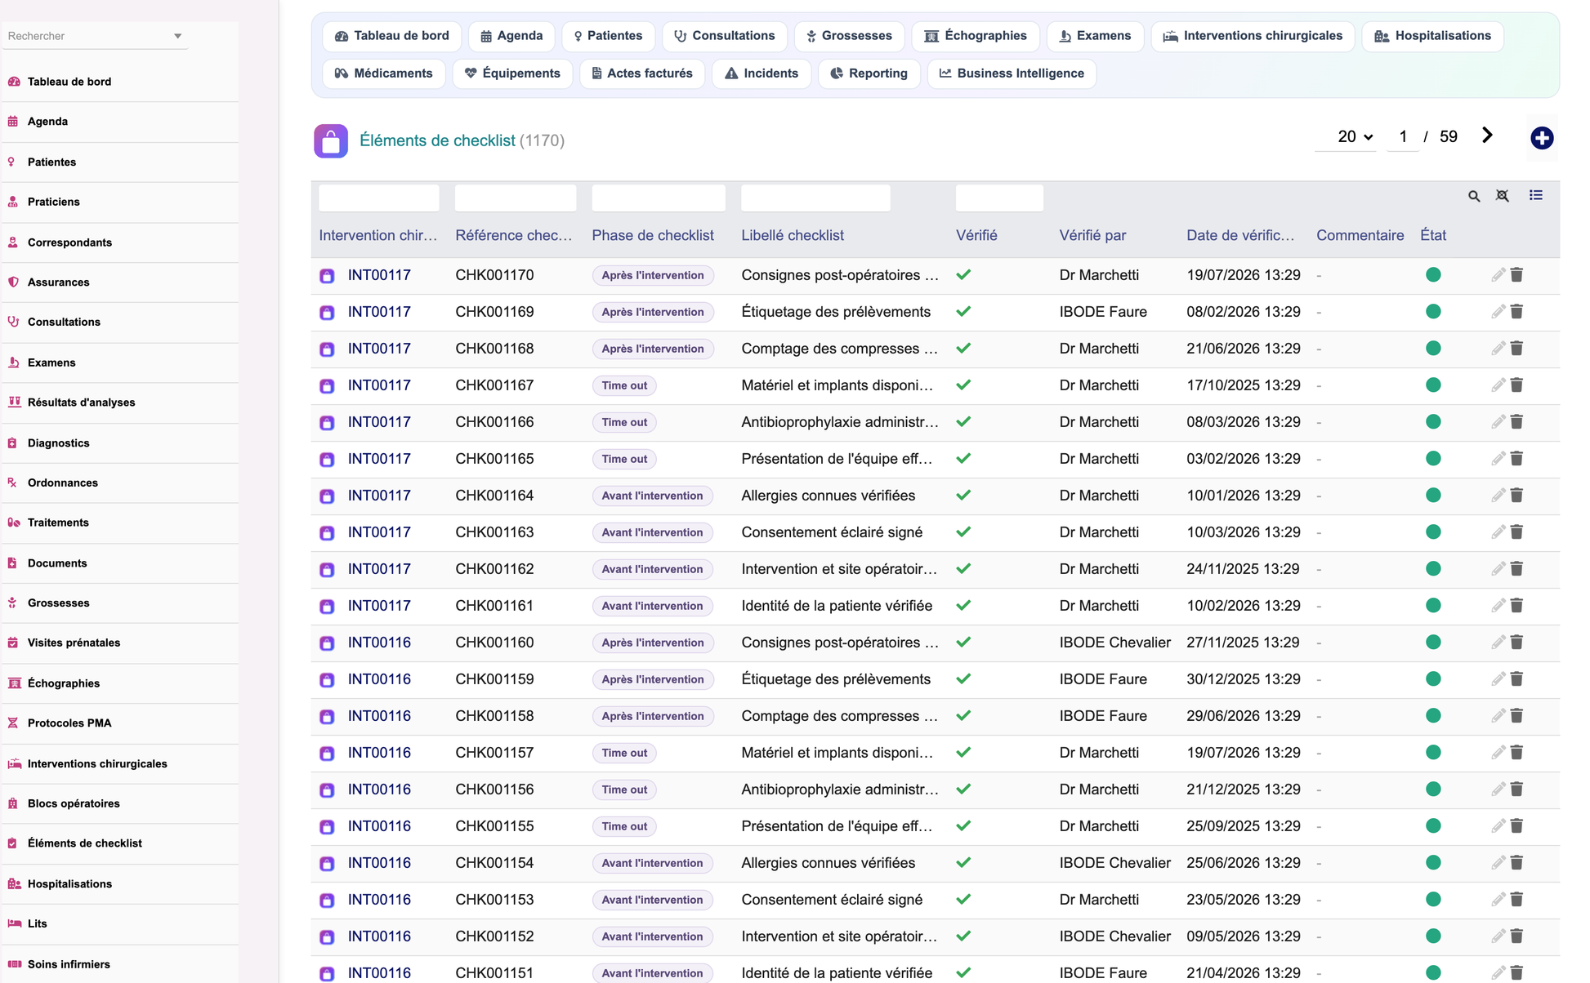Sort by Vérifié par column header
This screenshot has width=1590, height=983.
[x=1092, y=235]
